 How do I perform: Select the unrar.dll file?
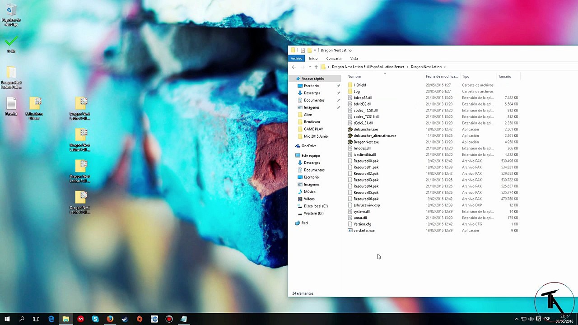pos(360,218)
